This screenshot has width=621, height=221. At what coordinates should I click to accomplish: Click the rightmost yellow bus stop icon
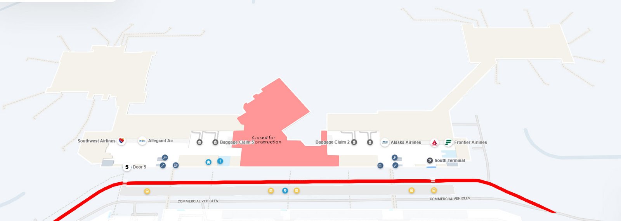click(434, 190)
